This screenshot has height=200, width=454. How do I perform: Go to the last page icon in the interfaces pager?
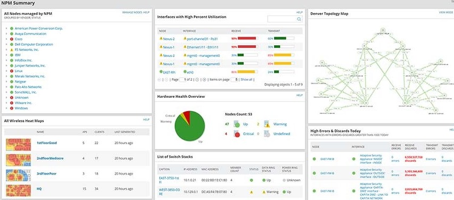204,80
